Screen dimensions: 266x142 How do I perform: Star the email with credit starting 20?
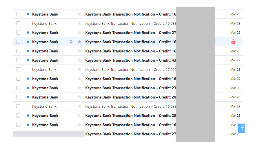click(79, 97)
